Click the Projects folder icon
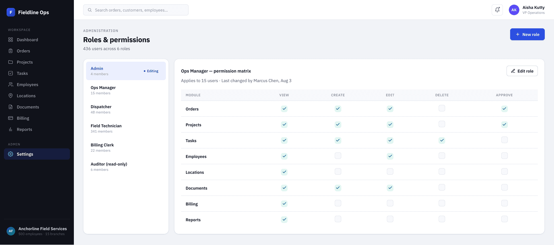 pyautogui.click(x=11, y=62)
